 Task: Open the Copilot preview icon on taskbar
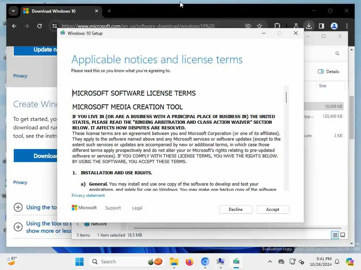coord(349,262)
